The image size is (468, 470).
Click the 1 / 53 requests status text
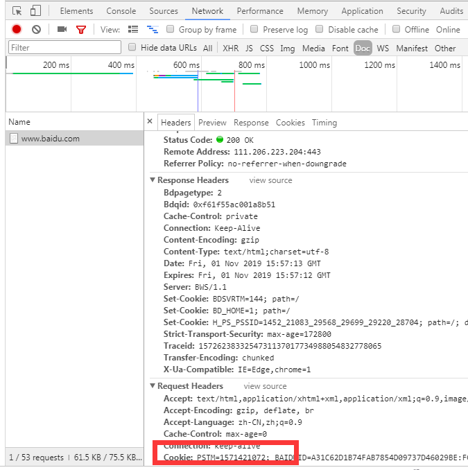[36, 458]
